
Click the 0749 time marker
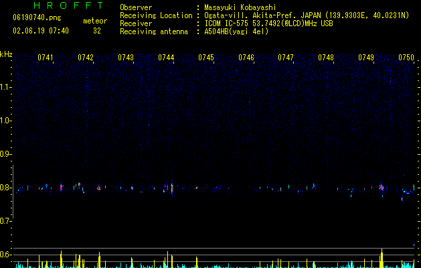366,57
